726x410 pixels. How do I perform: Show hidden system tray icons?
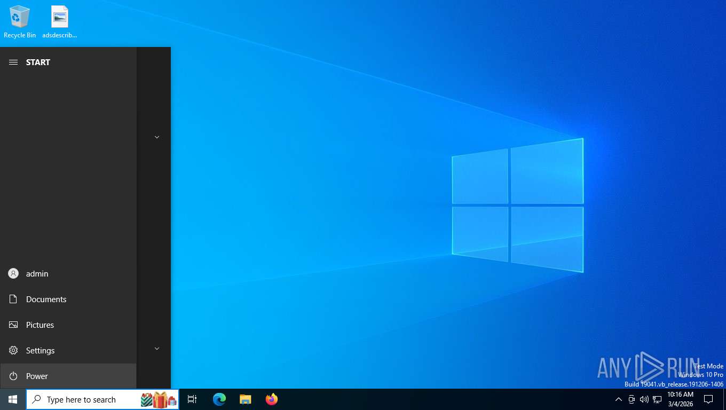(619, 399)
